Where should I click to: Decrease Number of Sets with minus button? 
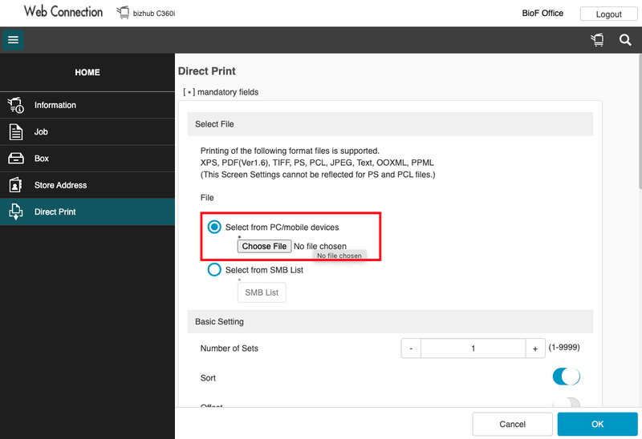click(x=411, y=348)
